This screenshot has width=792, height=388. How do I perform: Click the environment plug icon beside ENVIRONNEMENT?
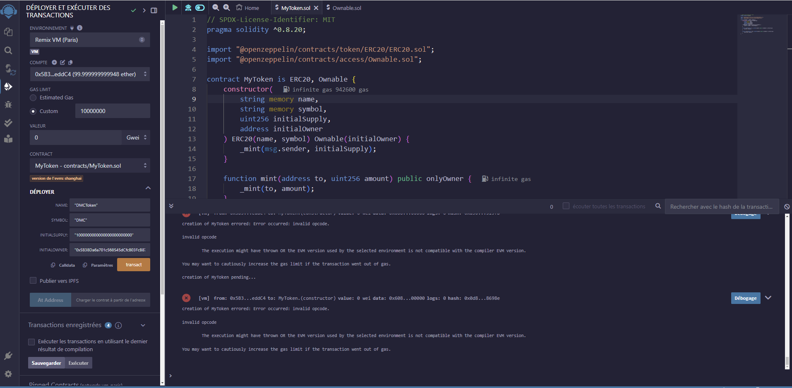pos(72,28)
